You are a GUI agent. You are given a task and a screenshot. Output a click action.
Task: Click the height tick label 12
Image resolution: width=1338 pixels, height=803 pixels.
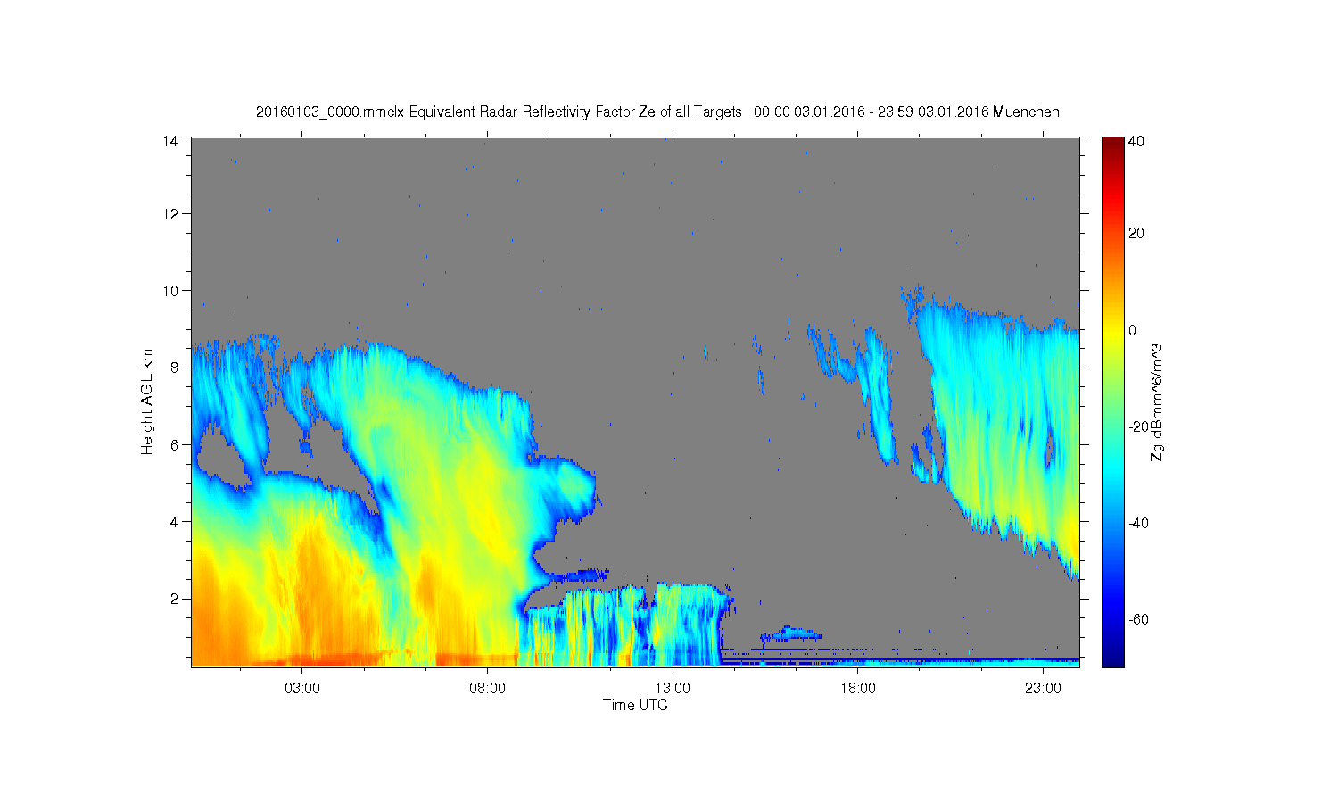[x=170, y=214]
